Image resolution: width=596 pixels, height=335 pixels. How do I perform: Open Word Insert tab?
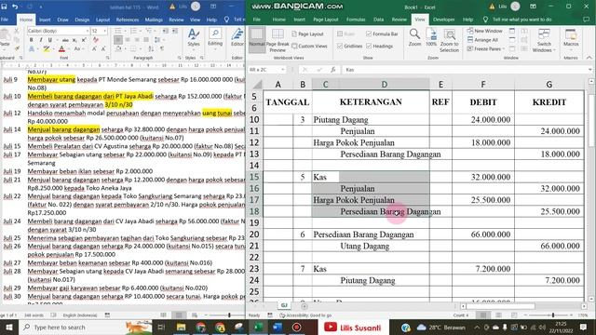[x=45, y=20]
